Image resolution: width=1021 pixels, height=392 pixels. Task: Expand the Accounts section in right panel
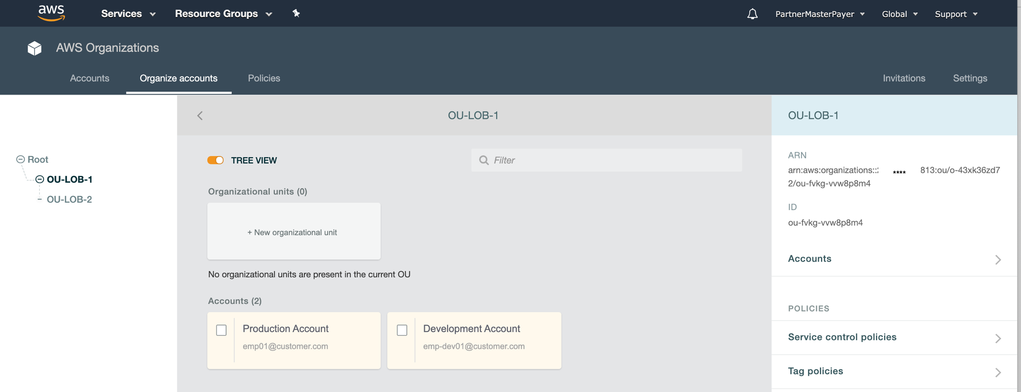coord(894,259)
